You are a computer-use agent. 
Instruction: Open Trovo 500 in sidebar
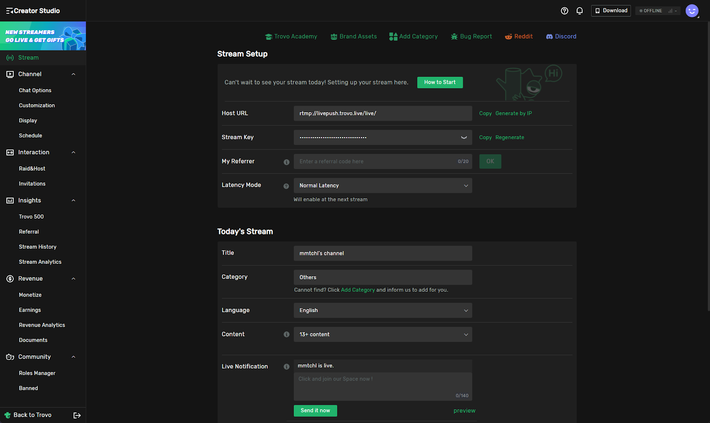31,217
